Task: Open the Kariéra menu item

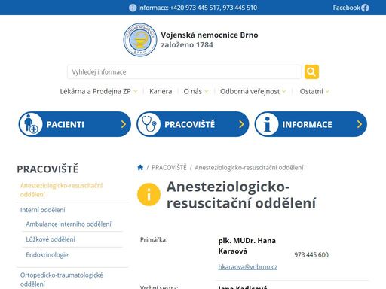Action: coord(161,91)
